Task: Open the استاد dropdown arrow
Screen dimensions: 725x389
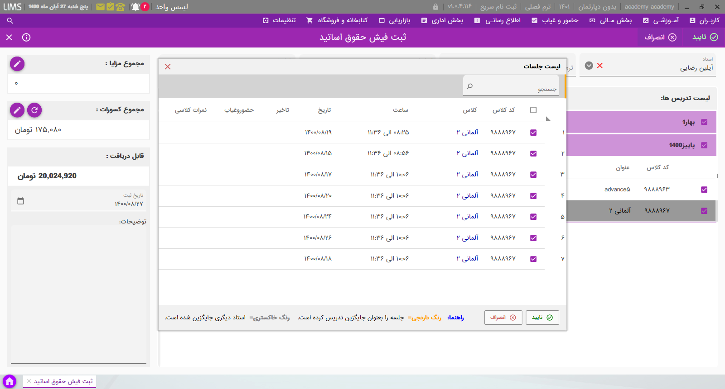Action: click(589, 66)
